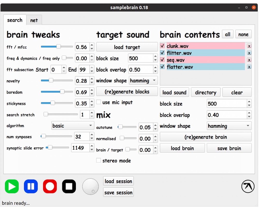Delete flatter.wav with its X icon
Screen dimensions: 259x212
point(249,67)
